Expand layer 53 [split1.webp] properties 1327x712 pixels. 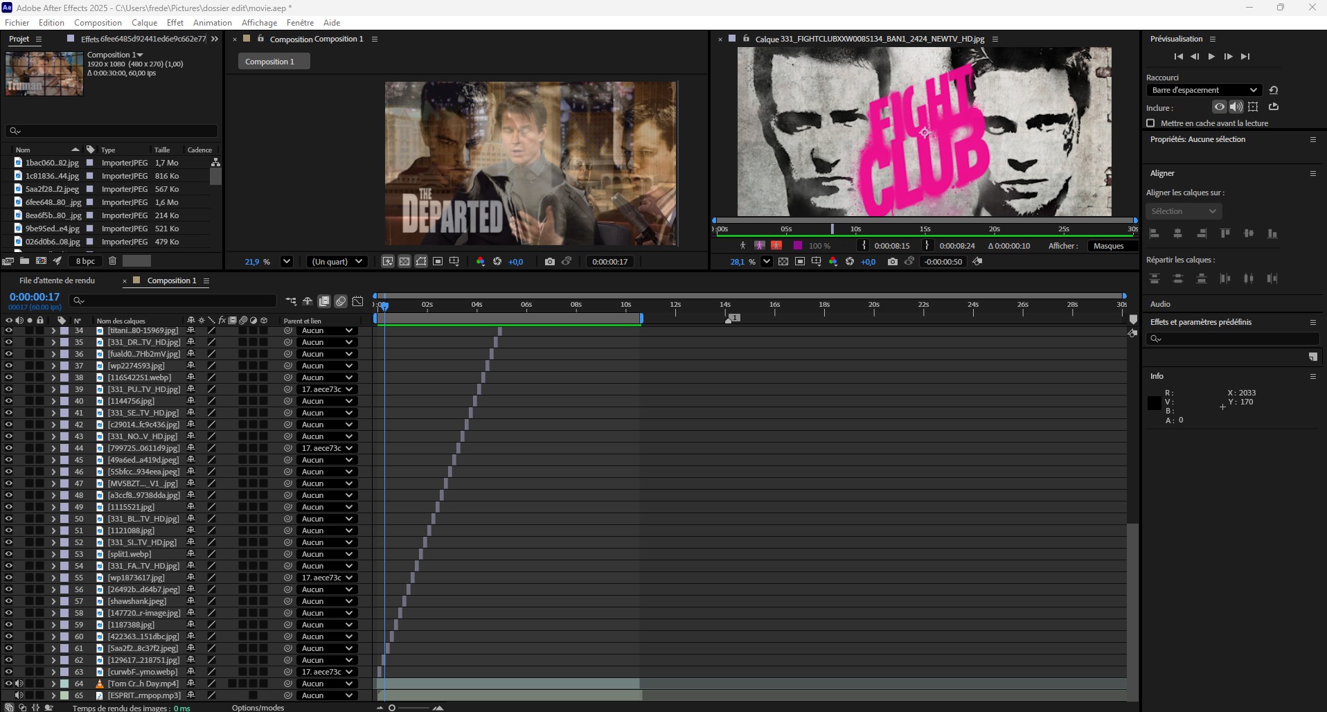(x=53, y=555)
